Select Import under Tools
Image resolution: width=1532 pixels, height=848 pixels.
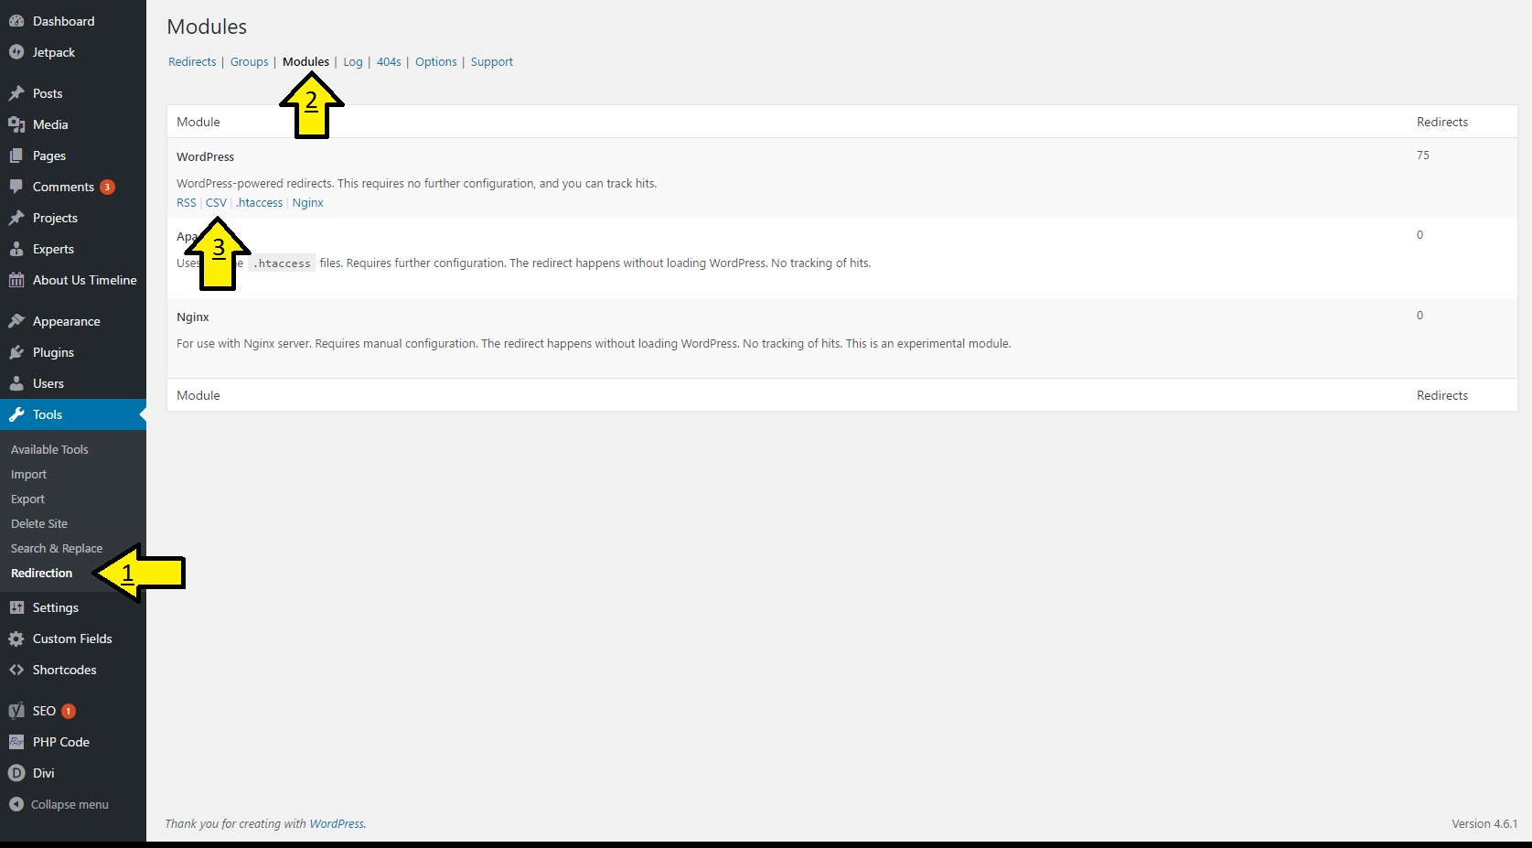(x=28, y=474)
